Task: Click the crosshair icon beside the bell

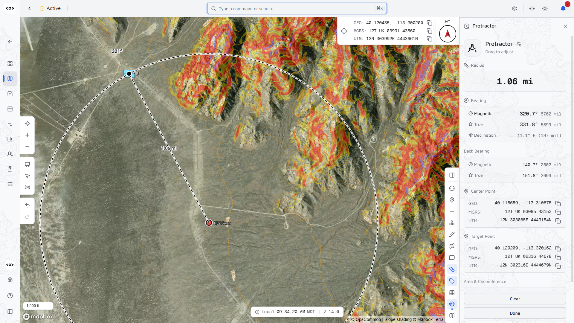Action: click(532, 8)
